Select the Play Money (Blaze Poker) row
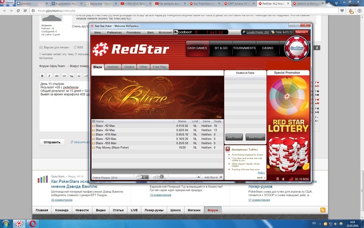The image size is (364, 228). [x=158, y=148]
